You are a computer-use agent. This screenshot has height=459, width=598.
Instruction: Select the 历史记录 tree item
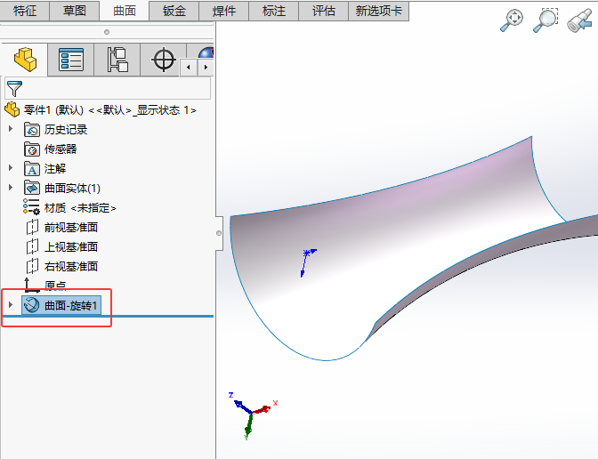pyautogui.click(x=66, y=130)
